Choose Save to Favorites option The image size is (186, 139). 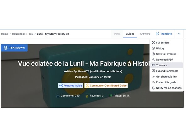(167, 54)
